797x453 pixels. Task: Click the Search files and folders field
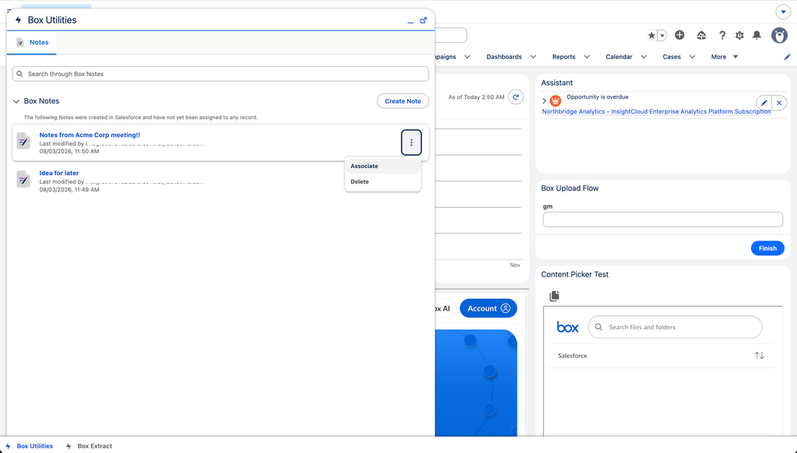point(675,327)
